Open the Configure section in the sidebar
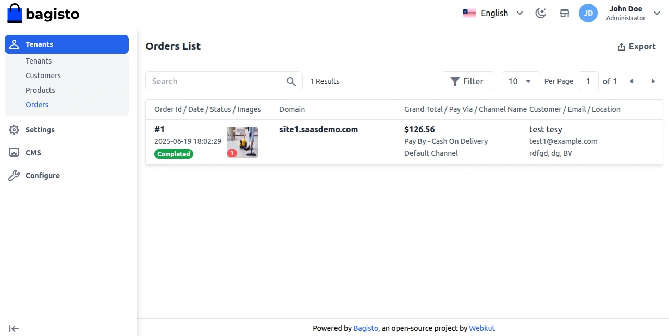The image size is (669, 336). (42, 176)
